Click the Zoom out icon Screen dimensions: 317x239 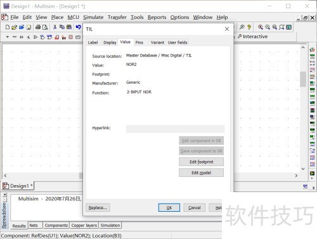tap(268, 27)
